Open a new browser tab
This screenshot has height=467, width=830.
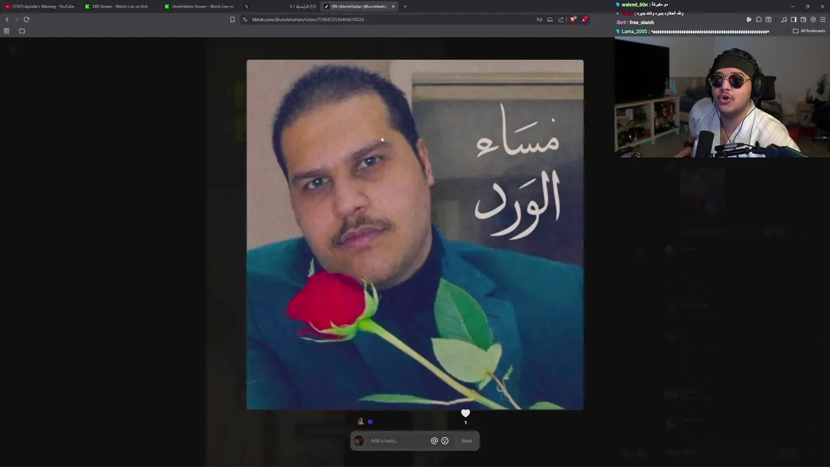405,6
